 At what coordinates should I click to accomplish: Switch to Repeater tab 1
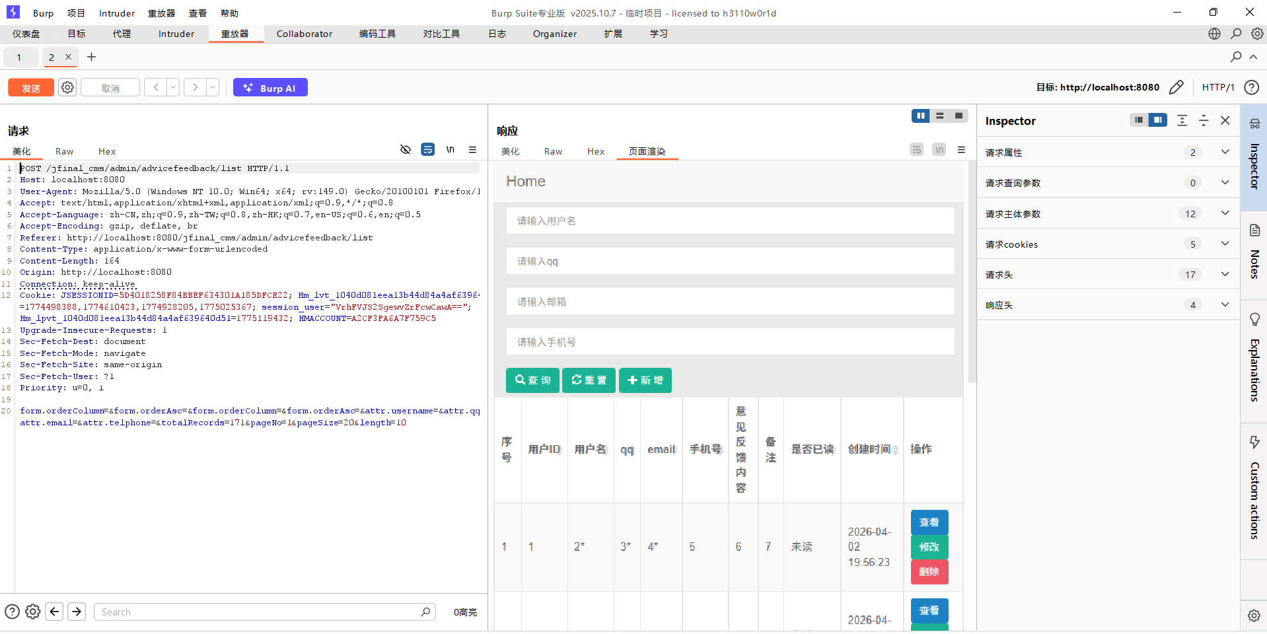(19, 57)
